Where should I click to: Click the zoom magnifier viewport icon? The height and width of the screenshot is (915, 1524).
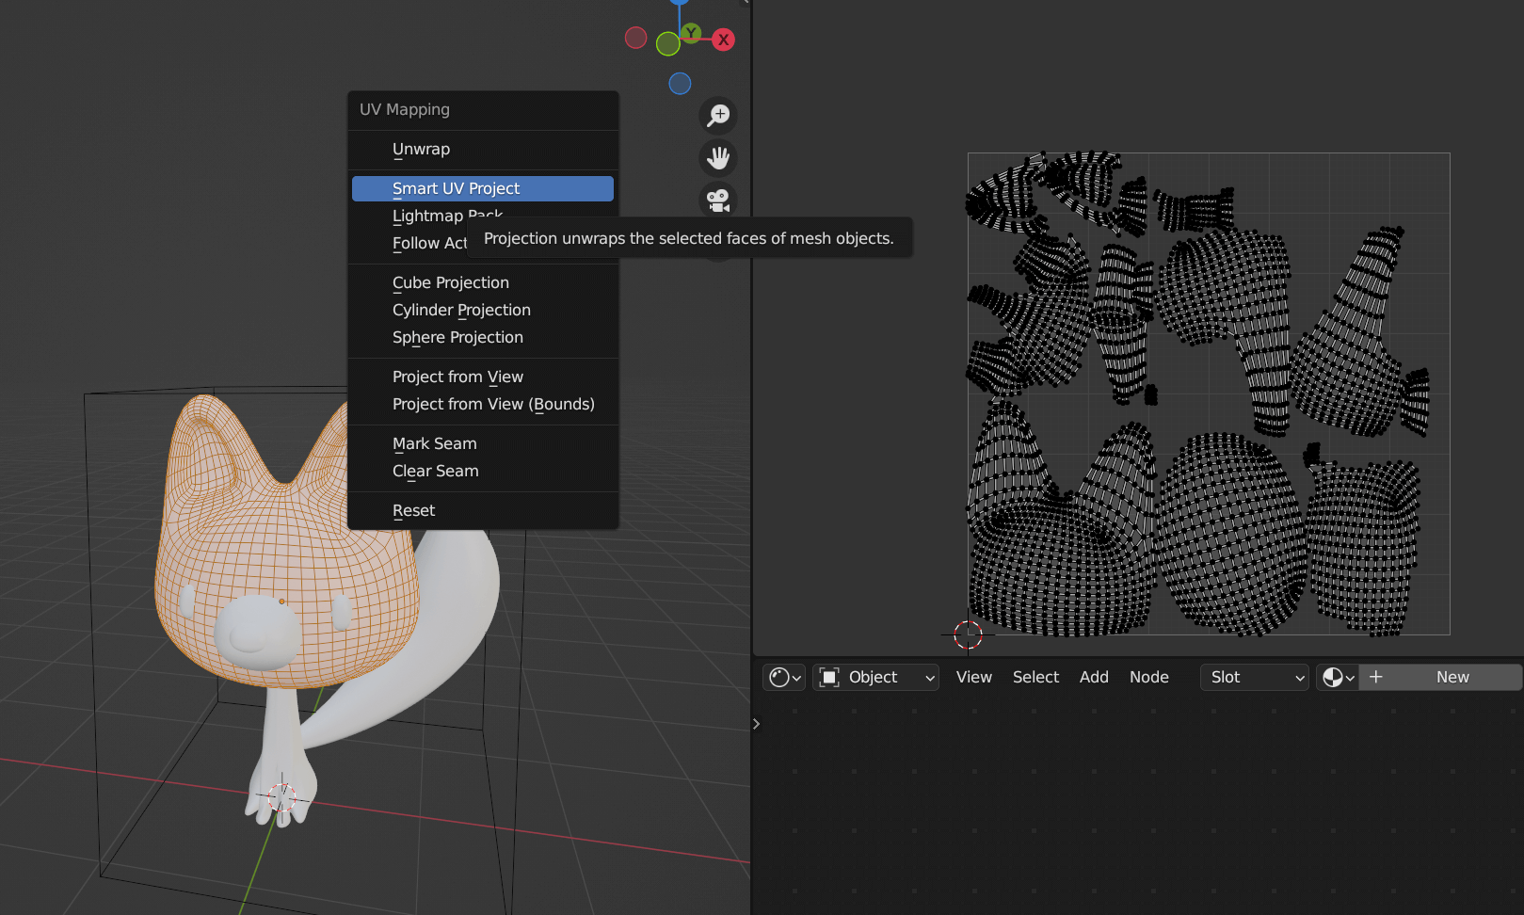(x=718, y=116)
